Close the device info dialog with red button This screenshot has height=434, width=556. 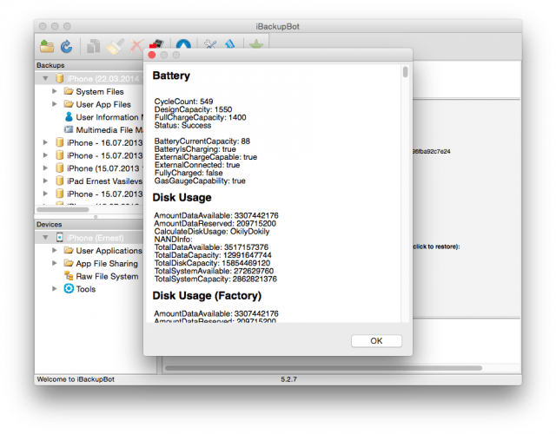click(152, 55)
